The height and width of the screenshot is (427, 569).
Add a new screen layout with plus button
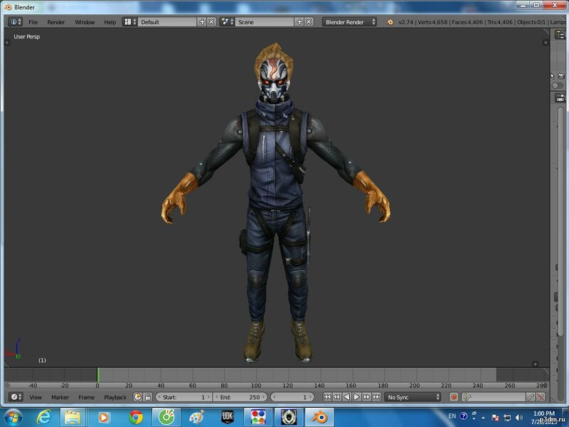pyautogui.click(x=202, y=22)
